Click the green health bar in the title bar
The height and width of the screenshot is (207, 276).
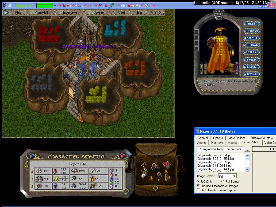point(45,5)
